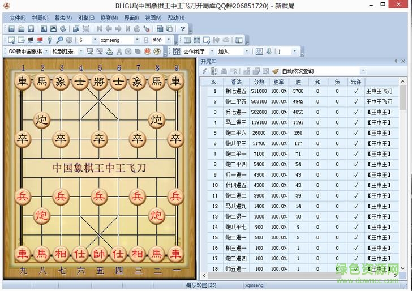Click the opening table vertical scrollbar thumb
This screenshot has width=412, height=291.
point(402,97)
